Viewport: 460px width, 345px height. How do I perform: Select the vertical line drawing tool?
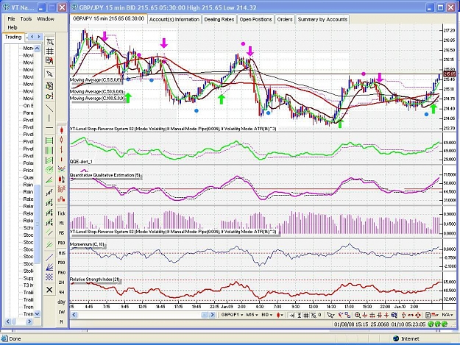[x=49, y=118]
